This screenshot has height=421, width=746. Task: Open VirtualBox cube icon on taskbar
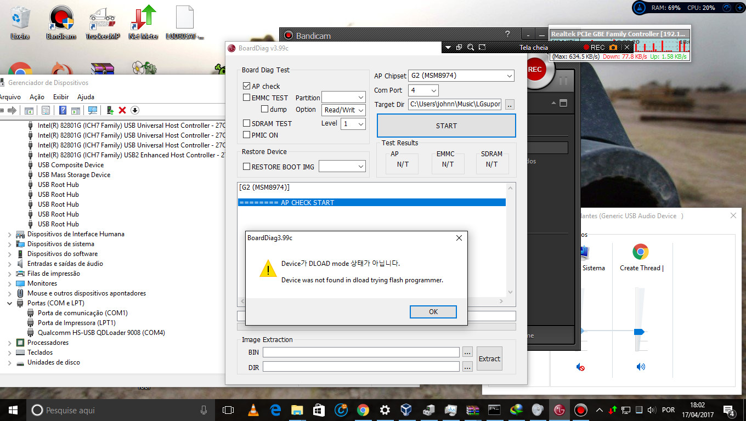pyautogui.click(x=406, y=410)
